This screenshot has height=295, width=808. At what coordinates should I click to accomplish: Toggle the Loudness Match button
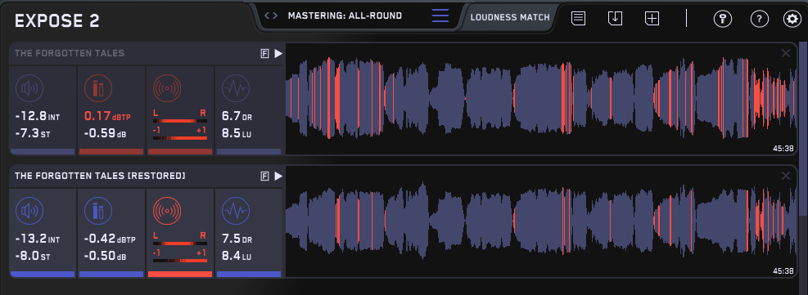[x=510, y=17]
